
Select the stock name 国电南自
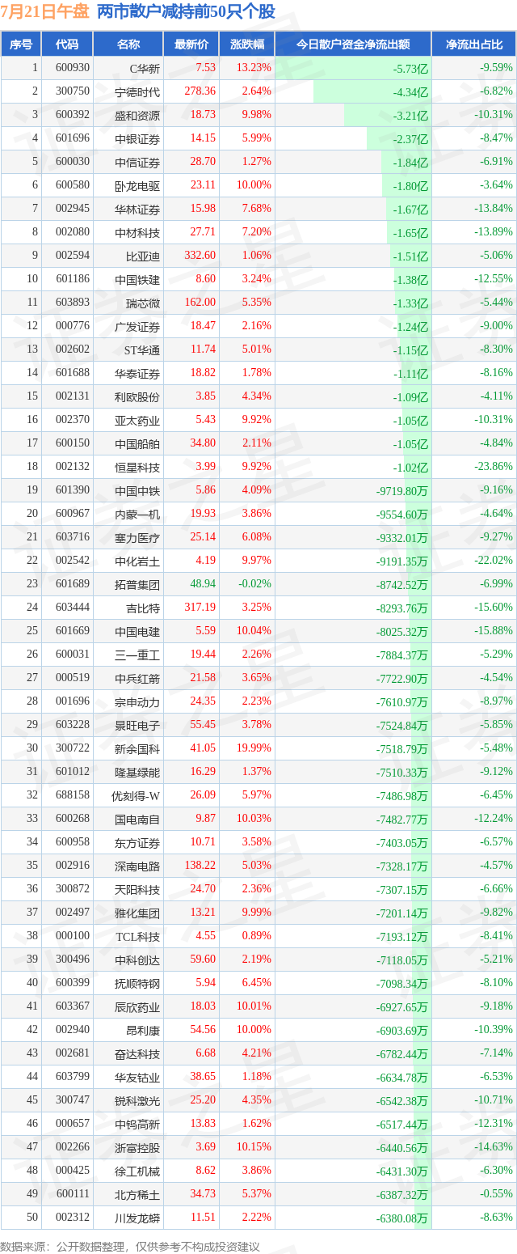pos(137,819)
